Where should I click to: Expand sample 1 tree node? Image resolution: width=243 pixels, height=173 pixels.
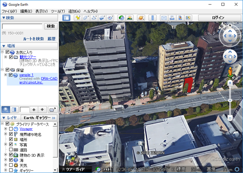tap(6, 75)
